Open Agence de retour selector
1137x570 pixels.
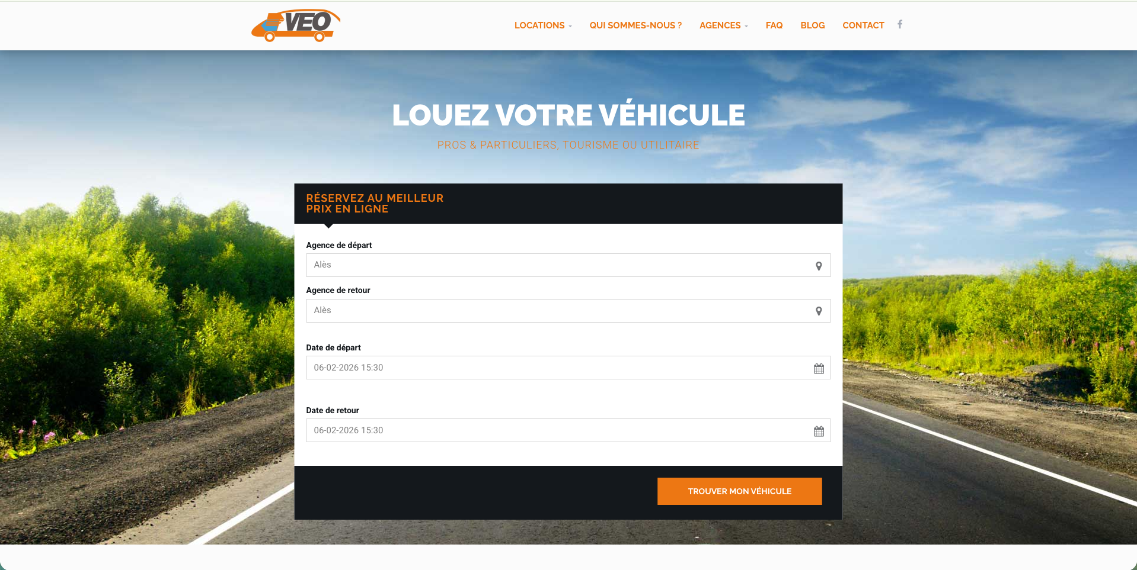coord(557,311)
